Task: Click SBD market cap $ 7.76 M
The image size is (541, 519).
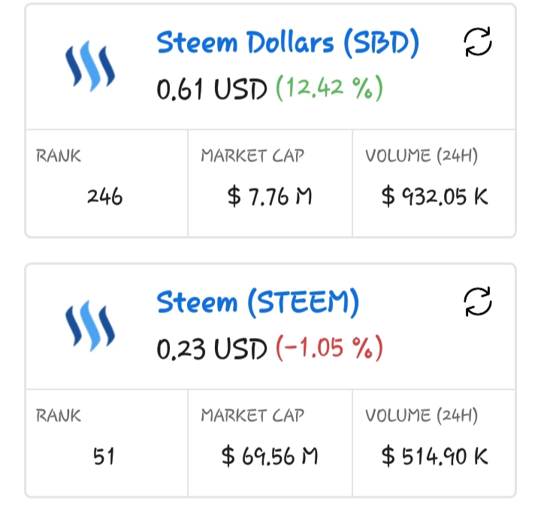Action: [x=270, y=197]
